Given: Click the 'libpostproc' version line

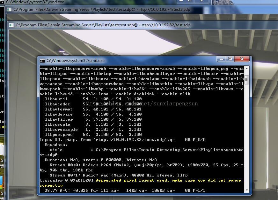Looking at the screenshot, I should pos(93,135).
